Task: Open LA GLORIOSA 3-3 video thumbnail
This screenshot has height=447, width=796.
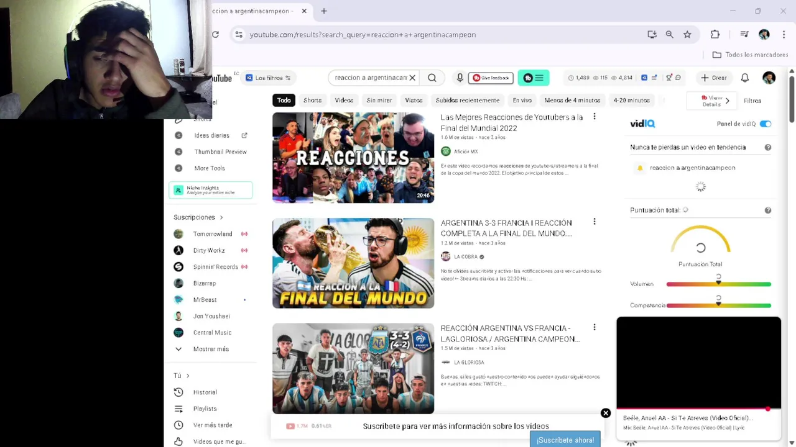Action: point(353,368)
